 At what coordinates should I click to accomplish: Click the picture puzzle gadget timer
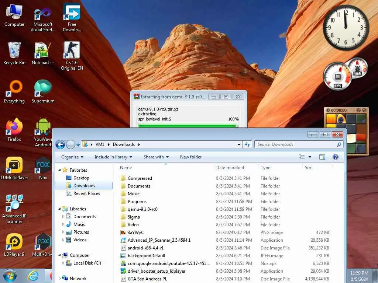click(x=339, y=110)
